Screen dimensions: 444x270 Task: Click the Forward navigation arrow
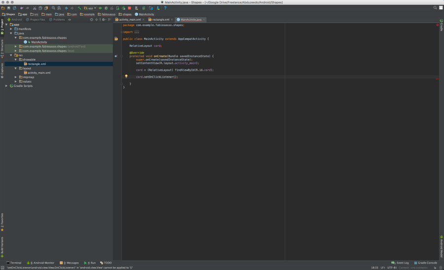pyautogui.click(x=72, y=8)
